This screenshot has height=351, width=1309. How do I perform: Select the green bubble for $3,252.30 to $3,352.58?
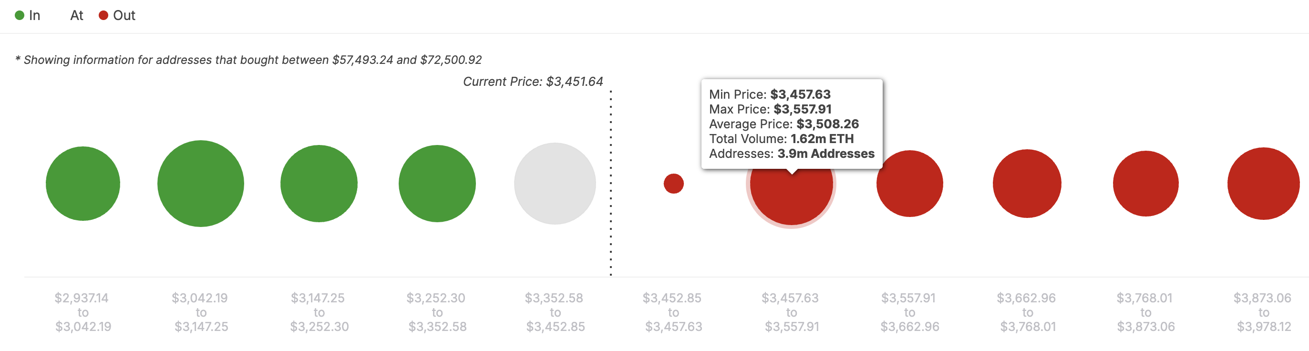point(437,184)
